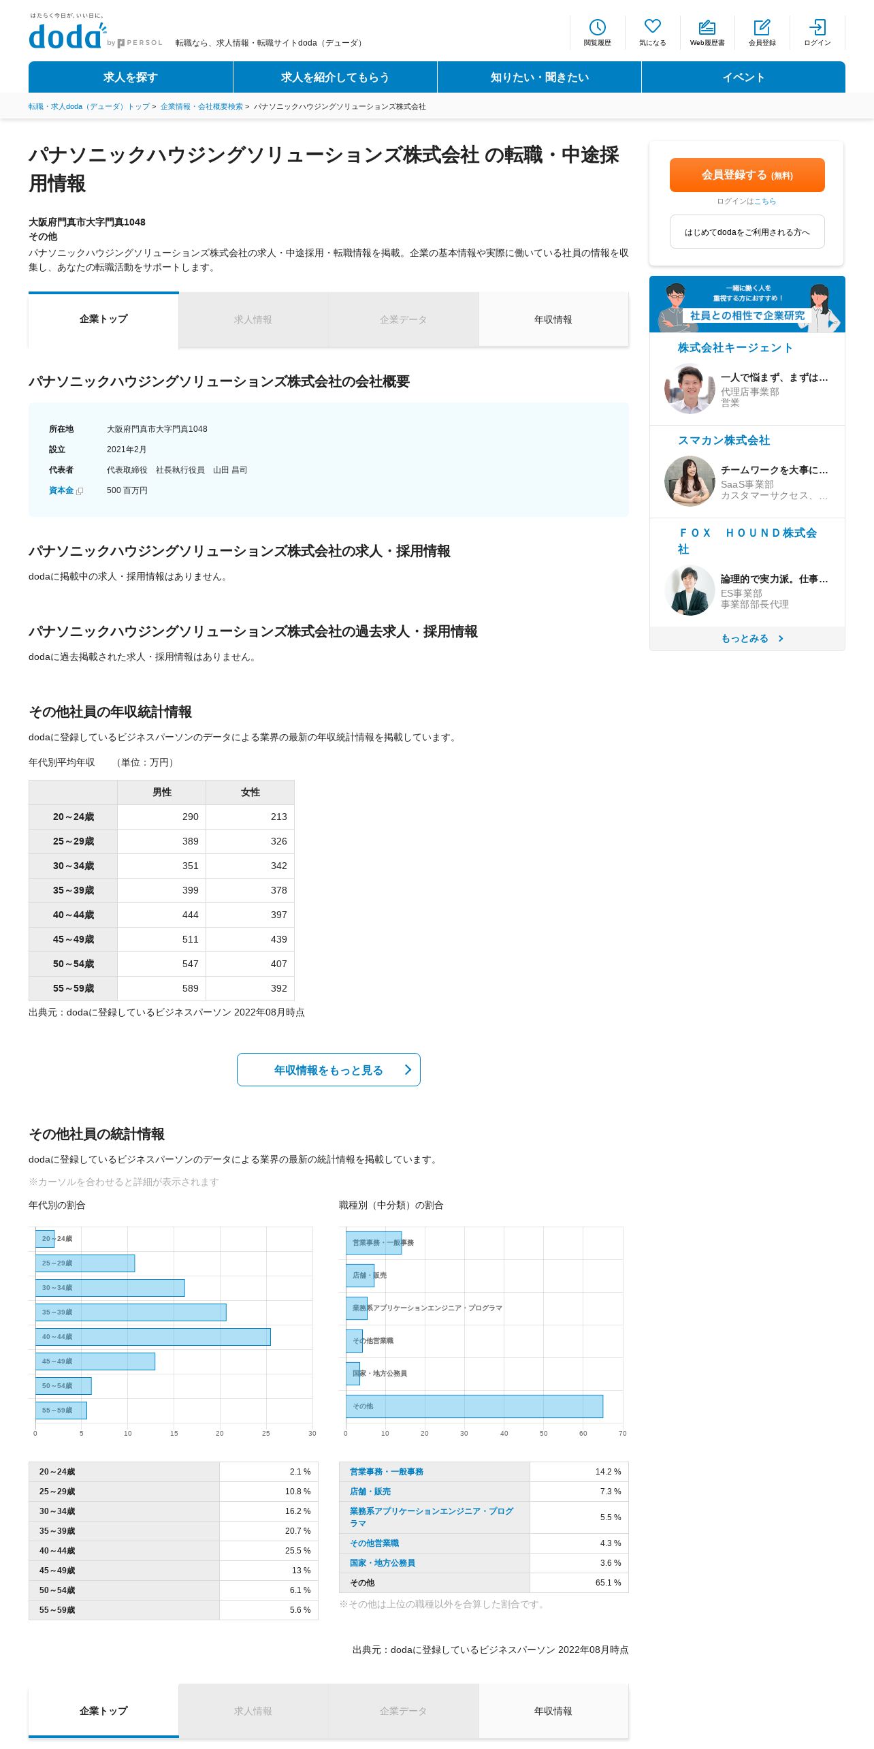Viewport: 874px width, 1749px height.
Task: Click the 会員登録 pencil icon
Action: pyautogui.click(x=762, y=27)
